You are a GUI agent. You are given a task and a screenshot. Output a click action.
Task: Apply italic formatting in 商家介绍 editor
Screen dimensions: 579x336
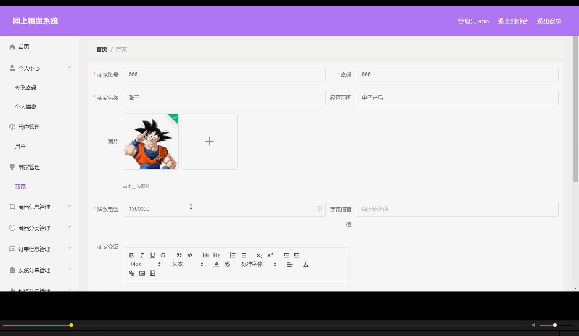tap(142, 255)
